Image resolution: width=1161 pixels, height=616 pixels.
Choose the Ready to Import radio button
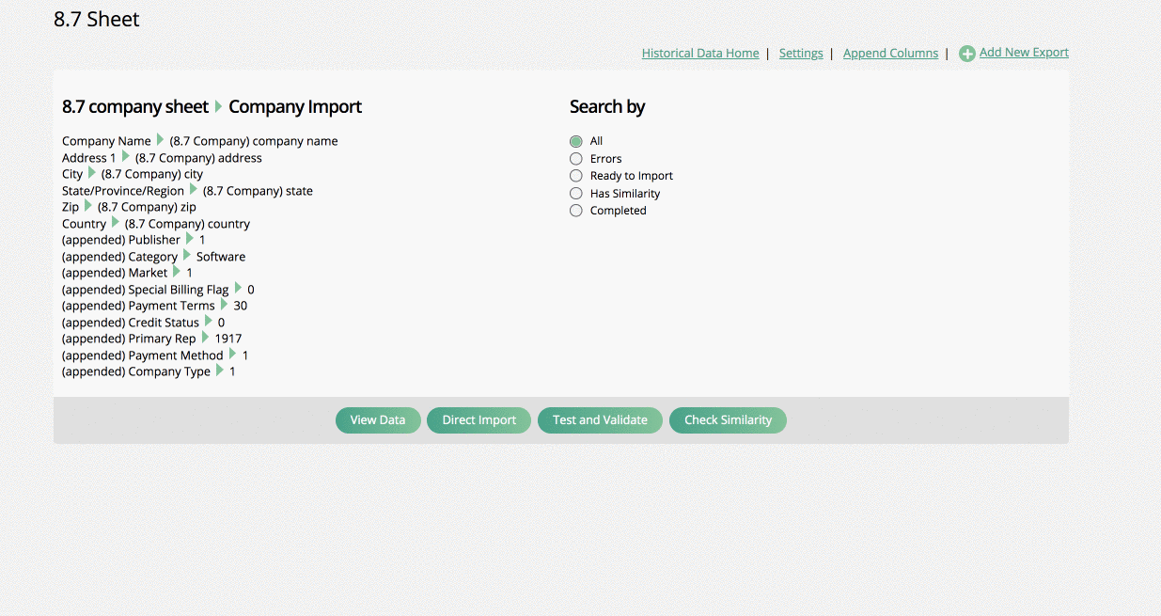pyautogui.click(x=576, y=176)
